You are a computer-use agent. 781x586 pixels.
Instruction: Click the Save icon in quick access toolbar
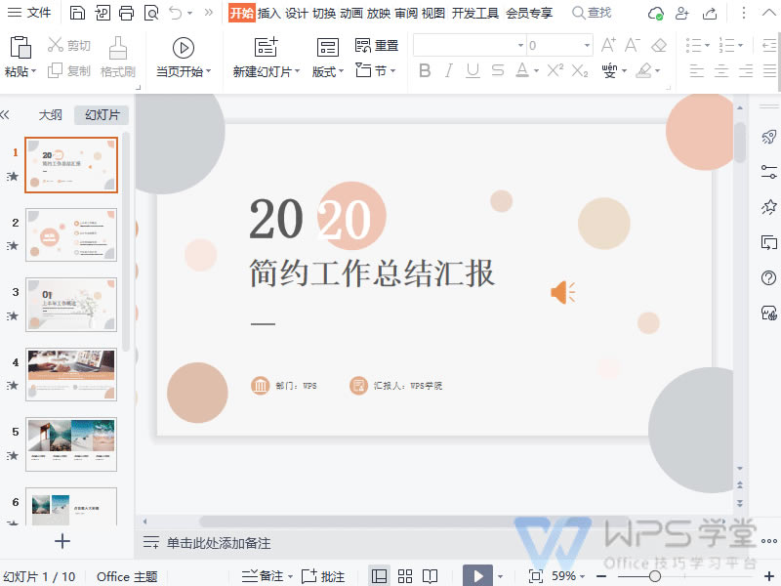point(75,12)
